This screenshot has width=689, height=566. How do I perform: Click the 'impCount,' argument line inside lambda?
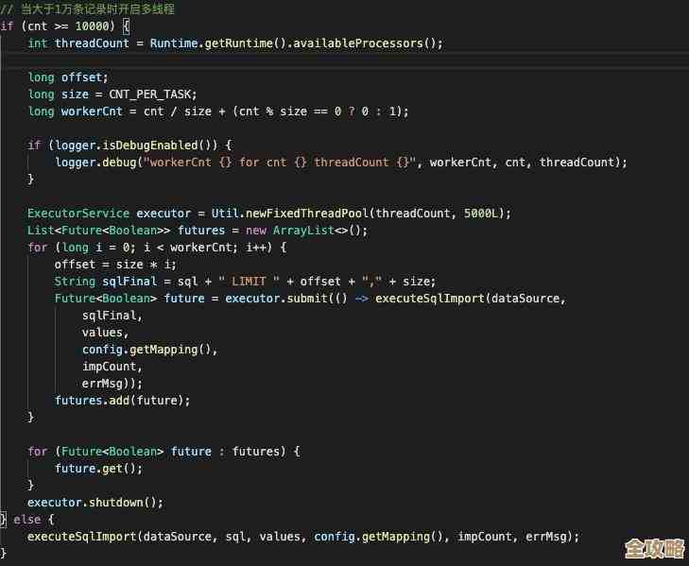click(x=112, y=366)
